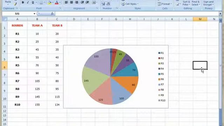Click the Name Box showing M6
224x126 pixels.
(17, 14)
